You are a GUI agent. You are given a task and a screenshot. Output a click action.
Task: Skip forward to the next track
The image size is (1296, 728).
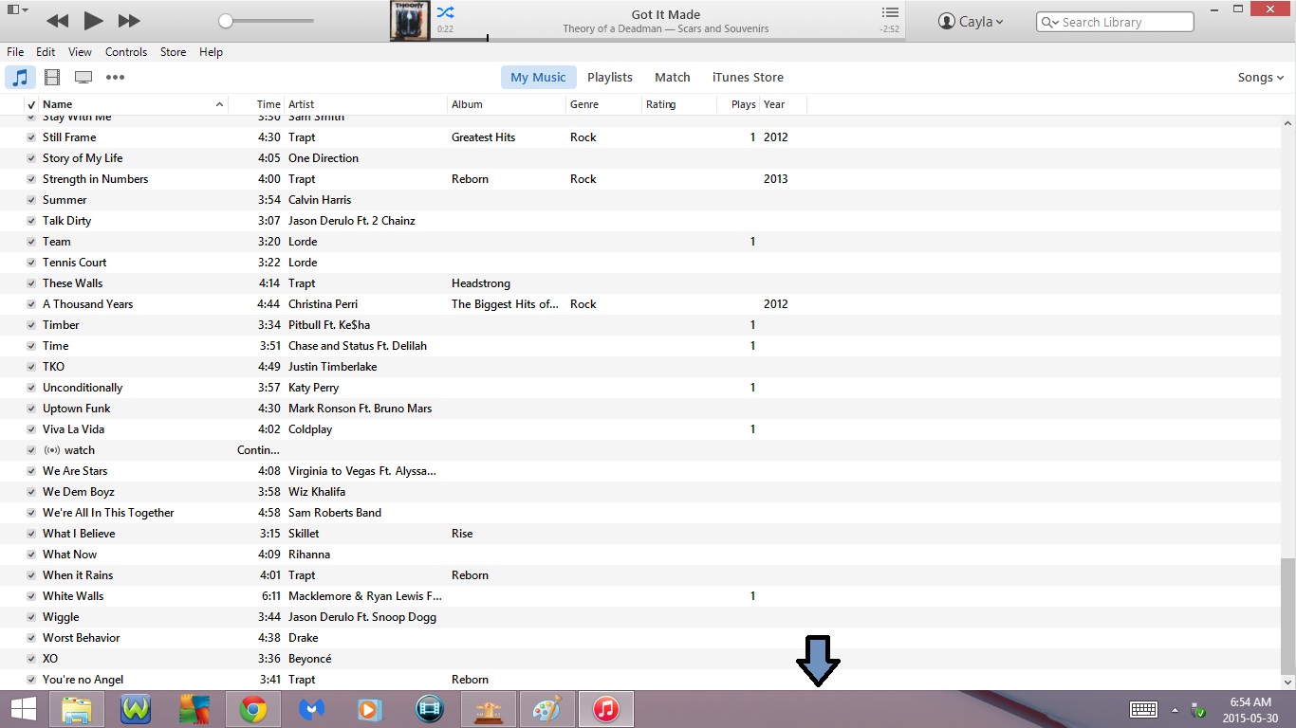(129, 20)
